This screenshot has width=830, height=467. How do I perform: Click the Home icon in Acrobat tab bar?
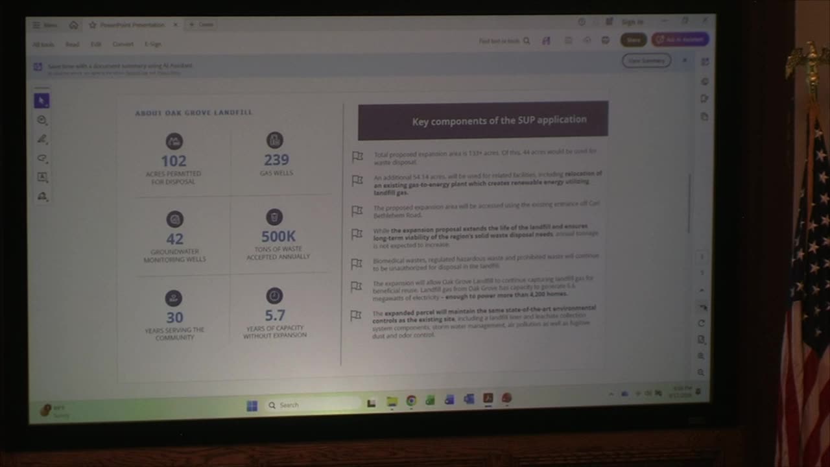pos(73,25)
